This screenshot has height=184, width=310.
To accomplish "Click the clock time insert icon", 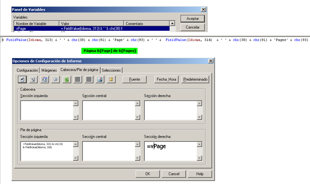I will click(x=55, y=79).
